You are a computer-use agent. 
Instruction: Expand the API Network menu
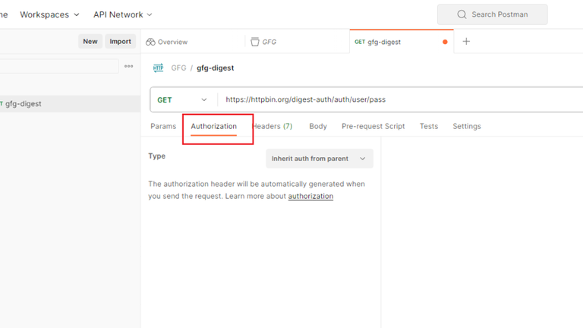tap(123, 14)
